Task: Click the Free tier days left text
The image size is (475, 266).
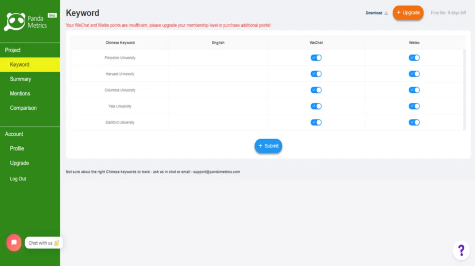Action: 448,13
